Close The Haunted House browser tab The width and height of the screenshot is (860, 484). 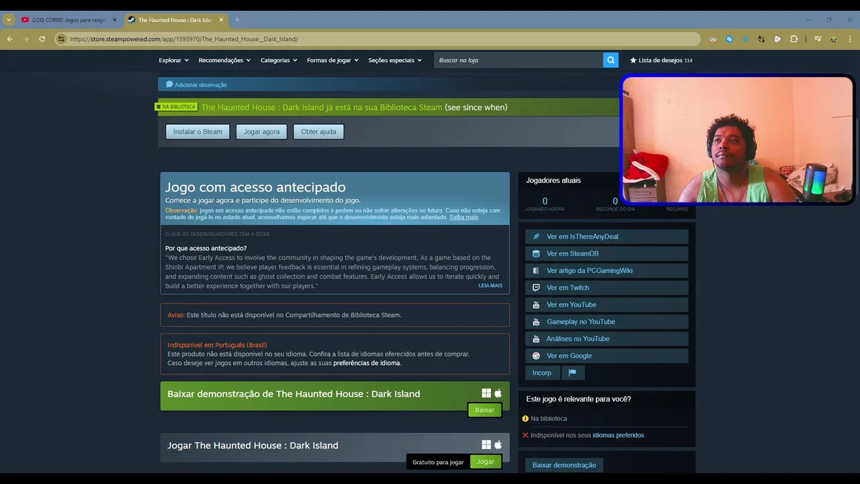(x=221, y=20)
